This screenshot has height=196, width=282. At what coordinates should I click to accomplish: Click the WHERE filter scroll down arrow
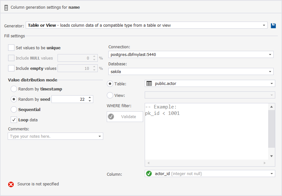(272, 156)
